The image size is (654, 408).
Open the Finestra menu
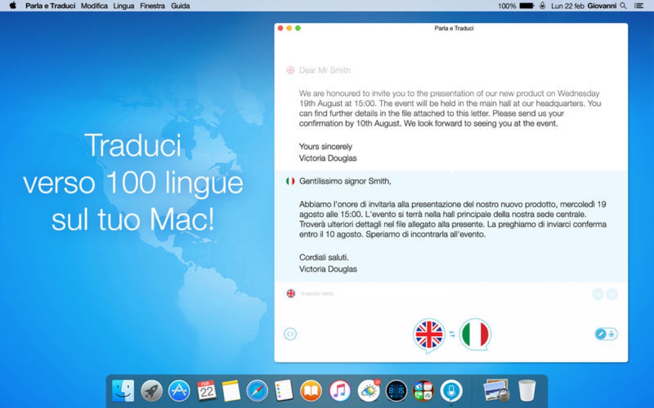pos(153,6)
